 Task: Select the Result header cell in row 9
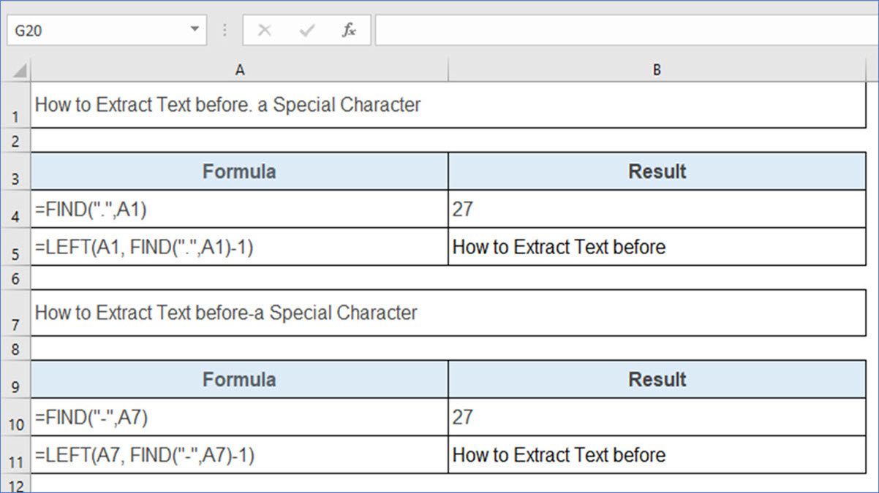coord(657,379)
